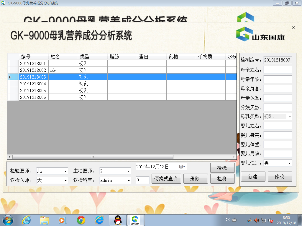This screenshot has height=226, width=302.
Task: Focus the 分娩天数 input field
Action: (278, 107)
